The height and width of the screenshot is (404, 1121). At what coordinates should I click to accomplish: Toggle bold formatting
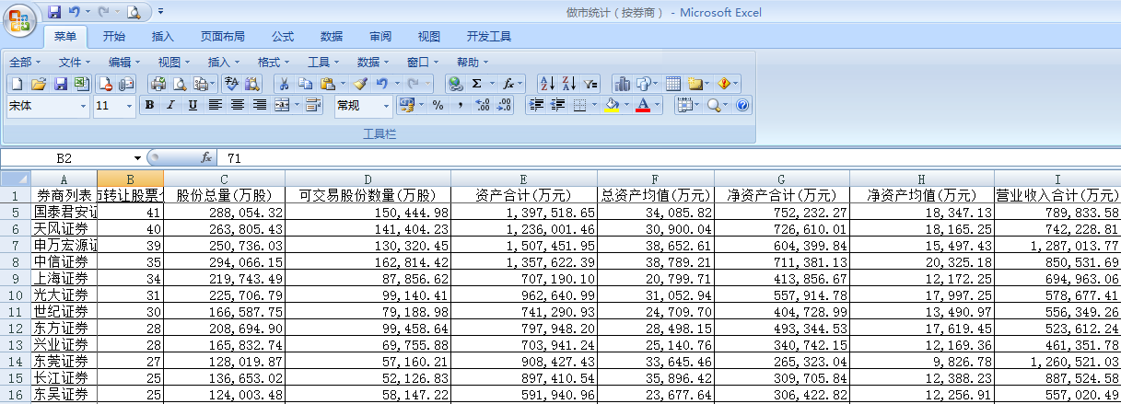pos(150,105)
